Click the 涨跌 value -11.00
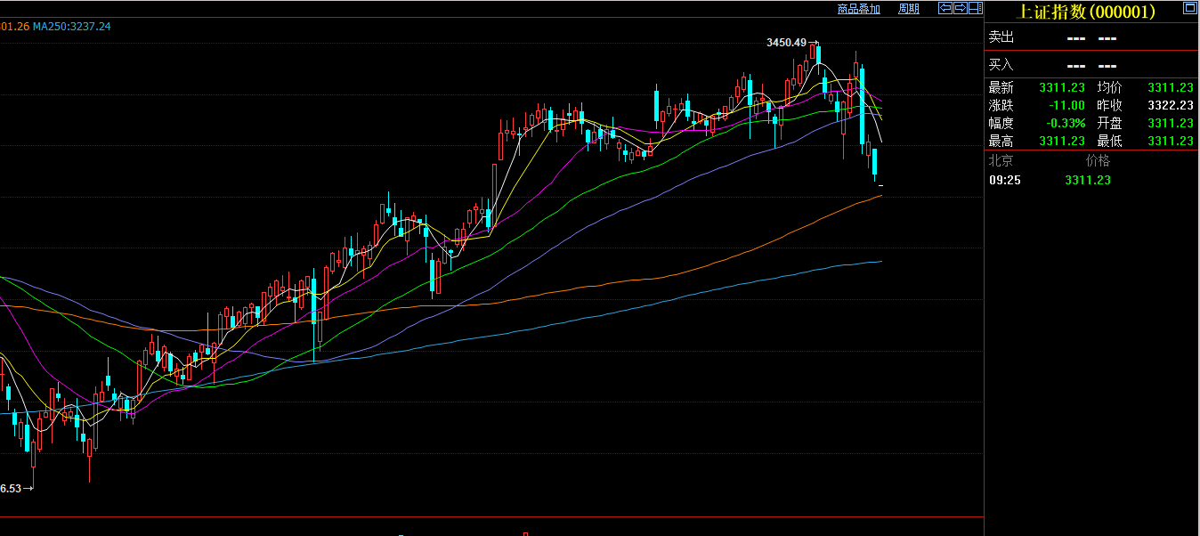1200x536 pixels. point(1066,105)
